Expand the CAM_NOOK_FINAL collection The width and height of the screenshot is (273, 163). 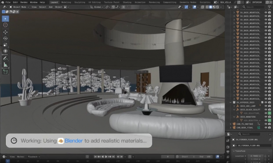(x=231, y=128)
